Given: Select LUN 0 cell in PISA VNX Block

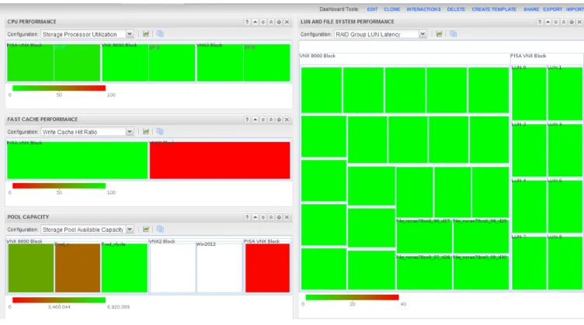Looking at the screenshot, I should tap(529, 94).
